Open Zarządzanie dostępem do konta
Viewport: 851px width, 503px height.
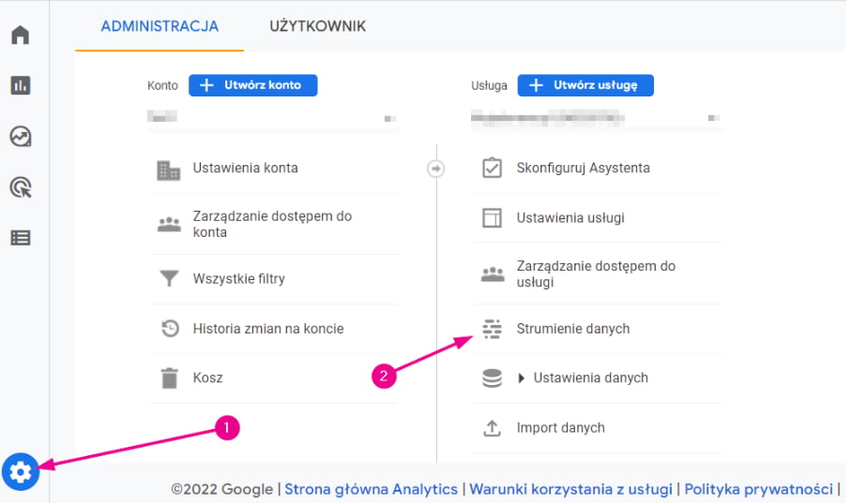click(274, 224)
